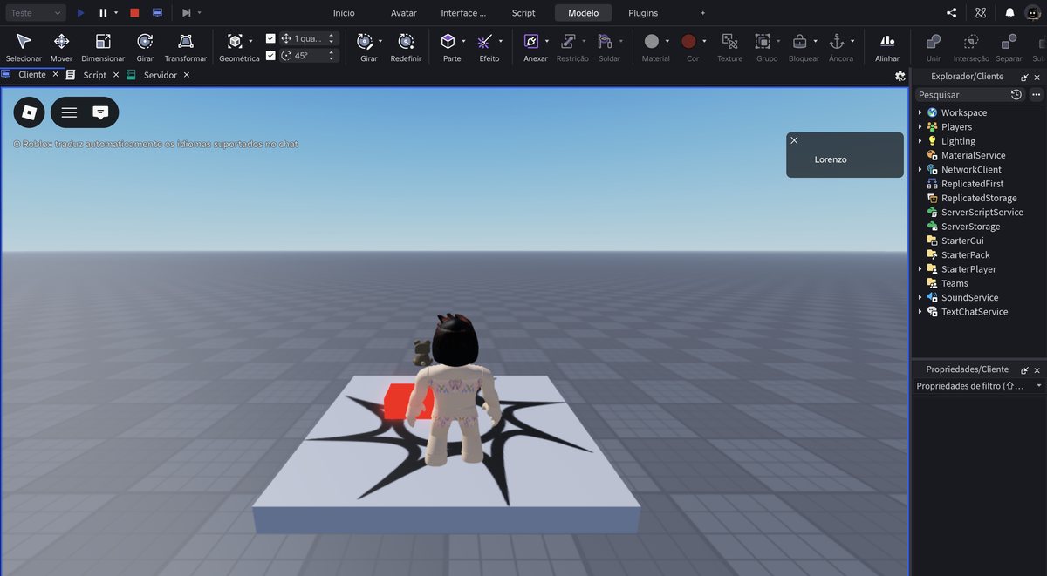Image resolution: width=1047 pixels, height=576 pixels.
Task: Activate the Mover tool
Action: 62,47
